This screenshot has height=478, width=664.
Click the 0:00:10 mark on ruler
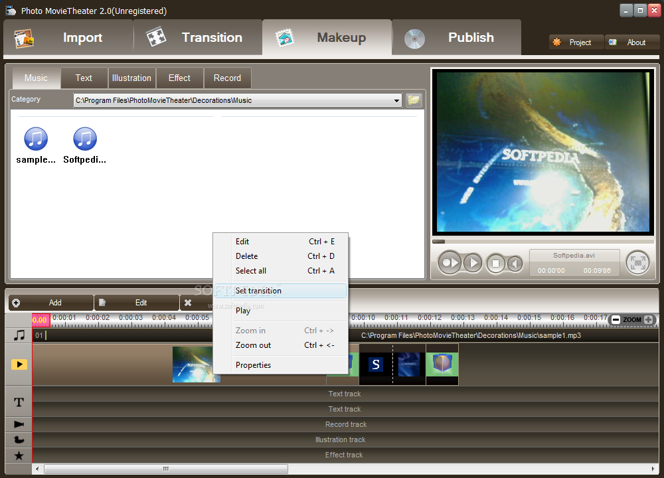point(363,317)
